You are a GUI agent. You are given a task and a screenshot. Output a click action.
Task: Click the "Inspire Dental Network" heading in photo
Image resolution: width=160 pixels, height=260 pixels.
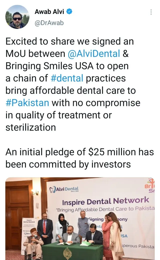pos(105,201)
